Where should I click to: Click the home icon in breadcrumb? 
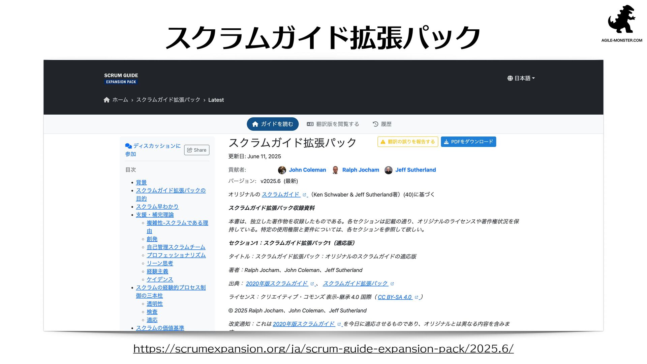pyautogui.click(x=106, y=100)
